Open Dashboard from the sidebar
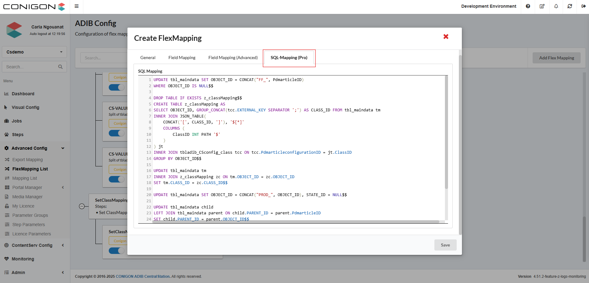 (23, 94)
